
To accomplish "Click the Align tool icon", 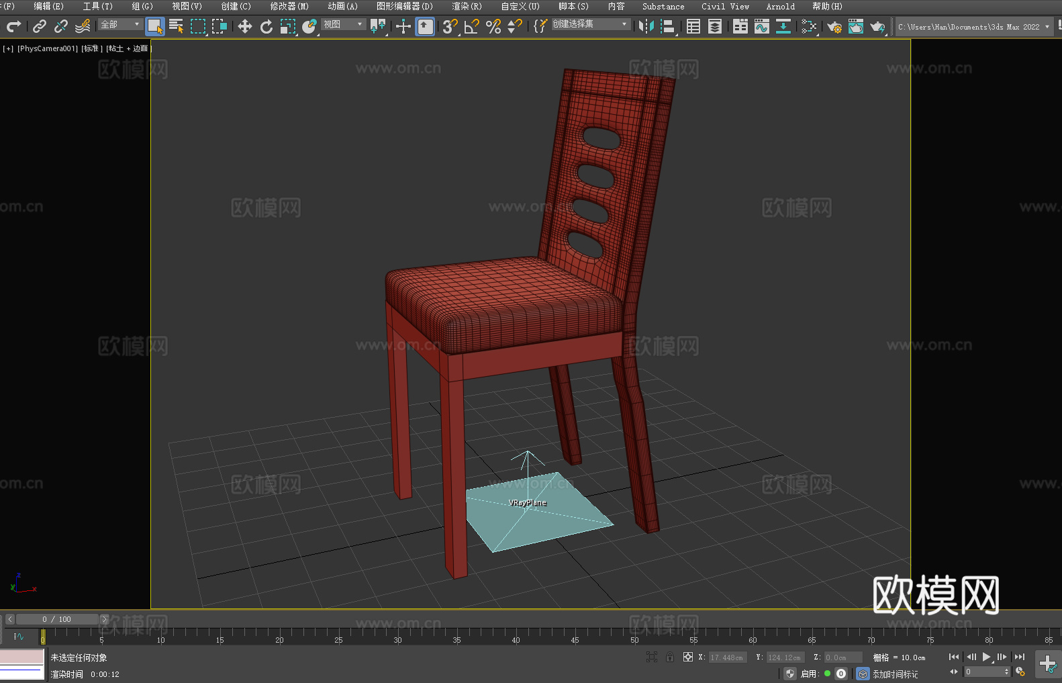I will [668, 26].
